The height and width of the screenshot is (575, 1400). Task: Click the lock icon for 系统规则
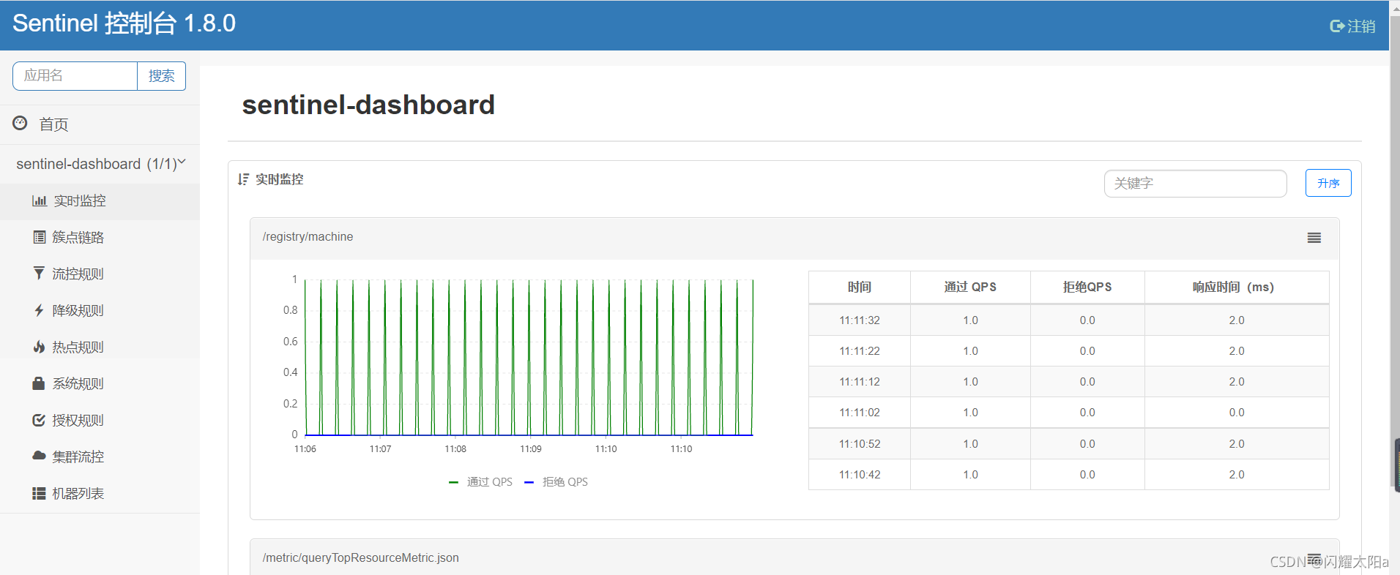[40, 383]
